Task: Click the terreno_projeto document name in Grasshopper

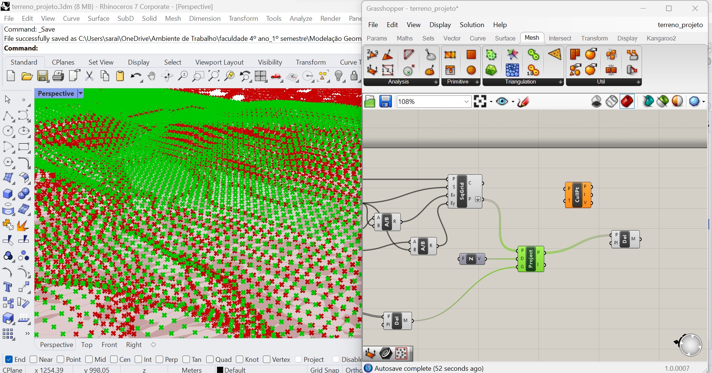Action: pyautogui.click(x=680, y=25)
